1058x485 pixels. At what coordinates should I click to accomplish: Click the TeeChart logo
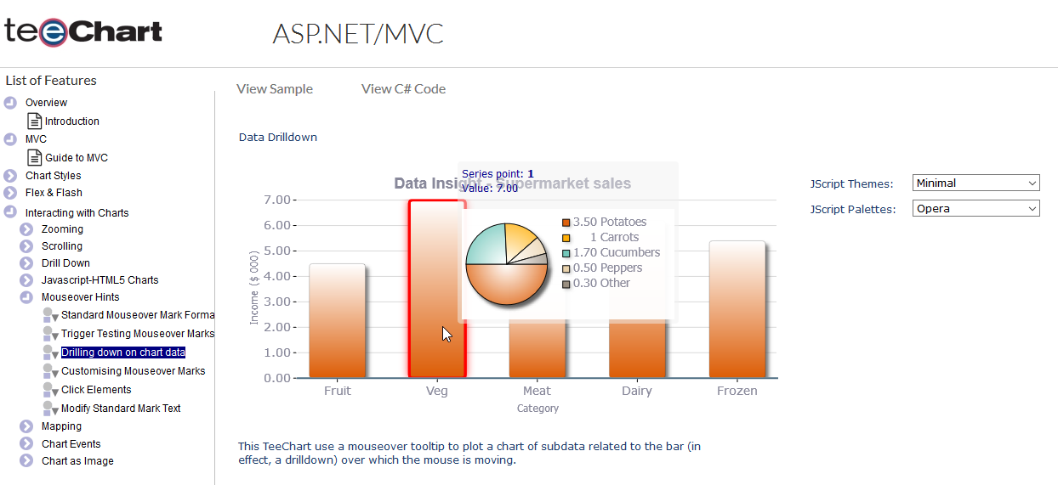pos(83,32)
